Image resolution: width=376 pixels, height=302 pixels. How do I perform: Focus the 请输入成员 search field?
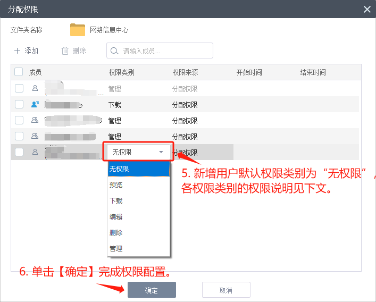tap(165, 51)
